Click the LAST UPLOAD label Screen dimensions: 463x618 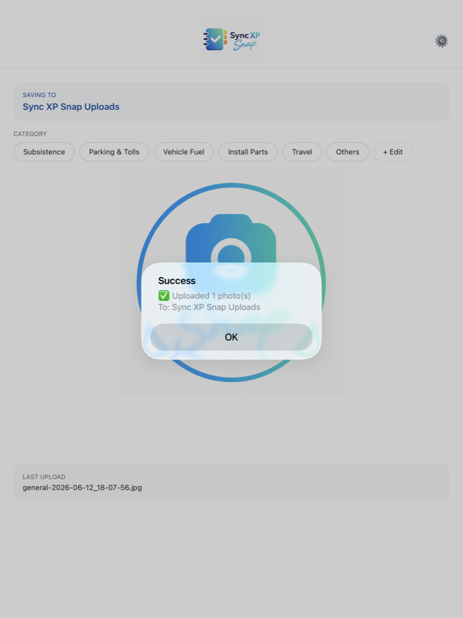[x=44, y=476]
